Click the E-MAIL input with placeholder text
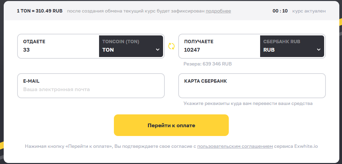This screenshot has height=164, width=342. (91, 89)
